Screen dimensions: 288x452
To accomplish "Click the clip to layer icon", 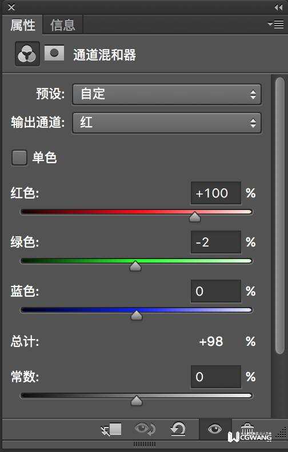I will click(111, 429).
